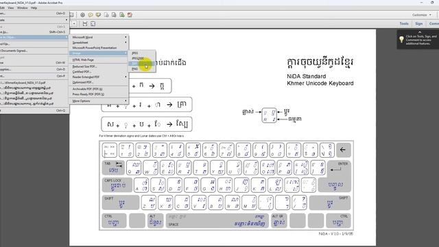Click the File menu entry with Ctrl+W shortcut
Viewport: 439px width, 247px height.
[34, 62]
